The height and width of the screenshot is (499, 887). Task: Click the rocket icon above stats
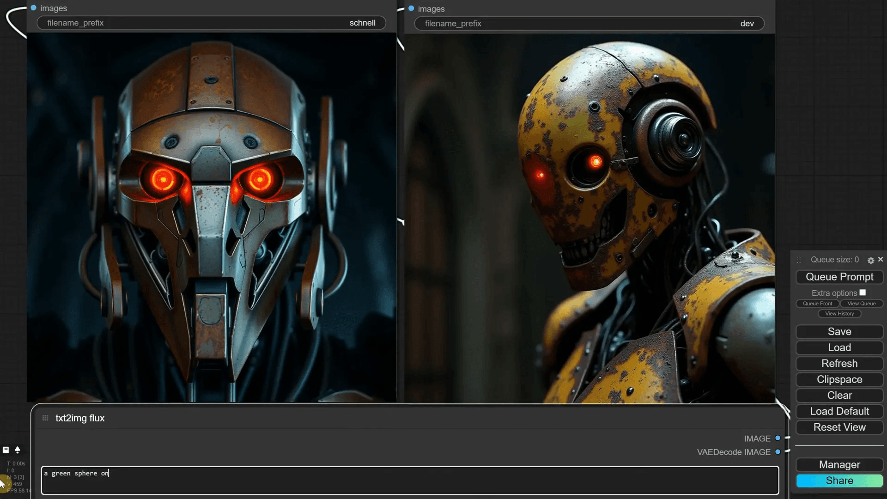[18, 450]
